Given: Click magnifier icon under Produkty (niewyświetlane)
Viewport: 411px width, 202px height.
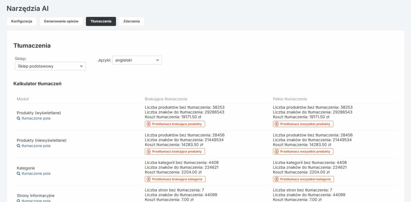Looking at the screenshot, I should pos(18,146).
